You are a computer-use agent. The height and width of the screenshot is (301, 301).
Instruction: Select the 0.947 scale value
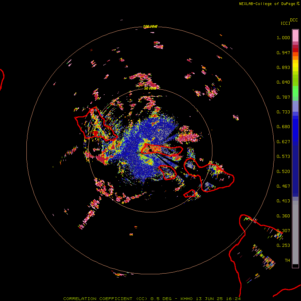[x=283, y=53]
